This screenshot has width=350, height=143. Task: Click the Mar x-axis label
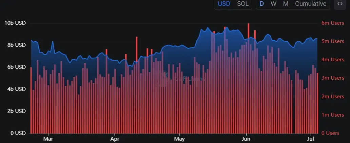[x=48, y=139]
